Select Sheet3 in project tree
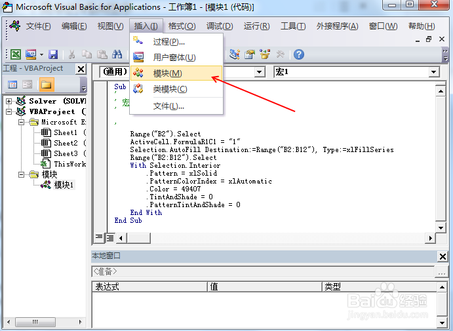This screenshot has height=331, width=453. 66,153
